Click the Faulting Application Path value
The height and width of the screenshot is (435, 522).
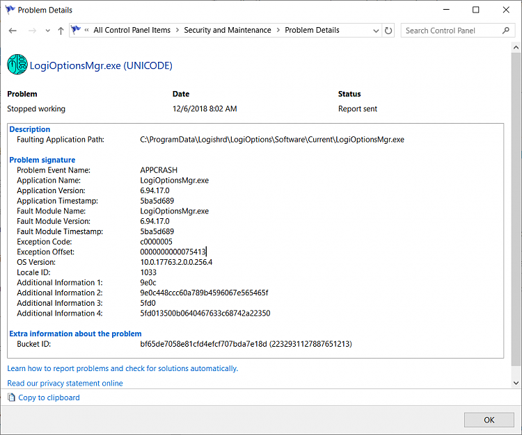pos(272,140)
